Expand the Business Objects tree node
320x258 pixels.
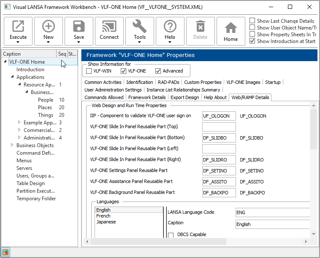(x=12, y=145)
